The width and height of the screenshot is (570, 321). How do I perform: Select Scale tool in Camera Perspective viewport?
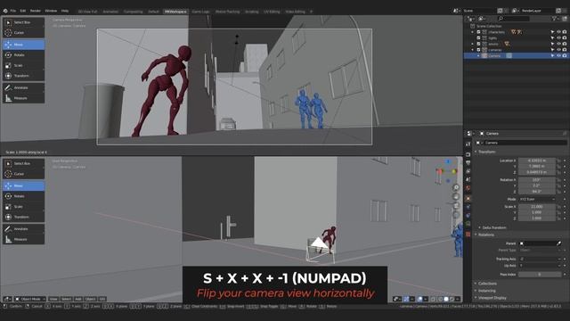click(x=24, y=65)
